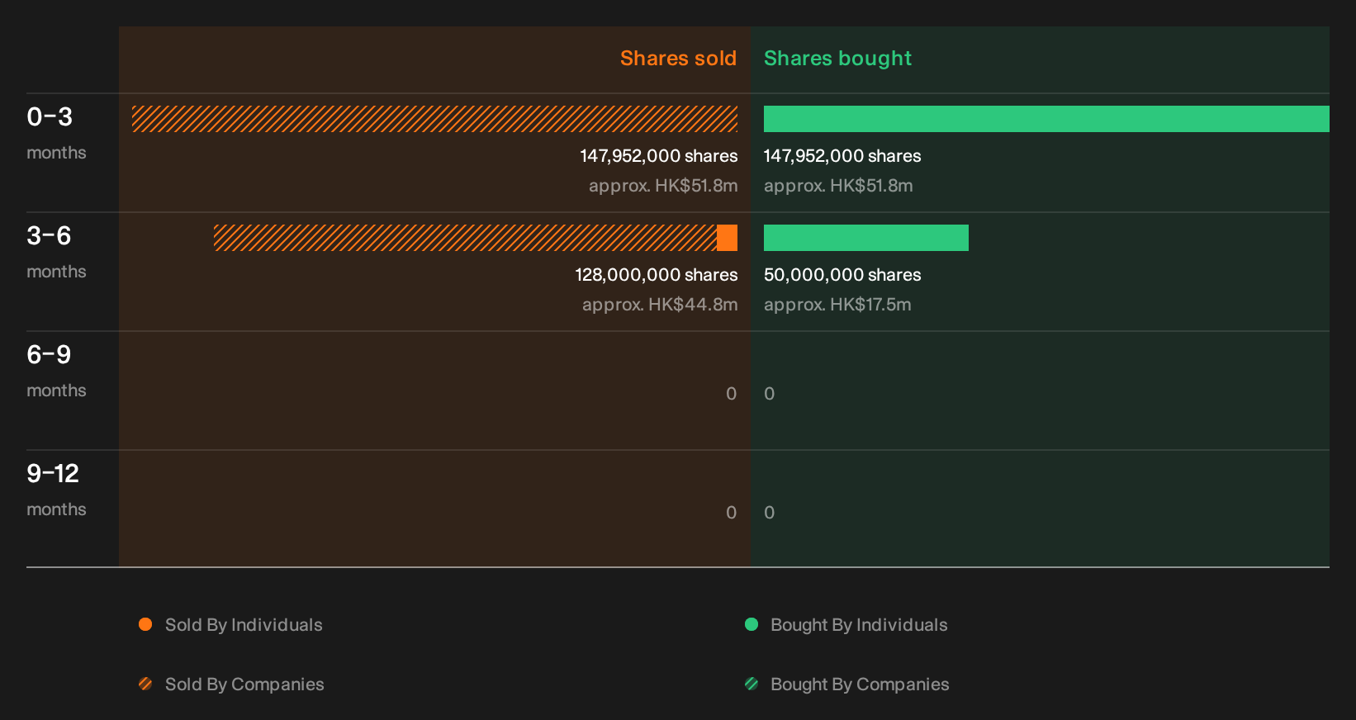Click the striped Sold By Companies legend icon
Screen dimensions: 1356x720
tap(145, 684)
